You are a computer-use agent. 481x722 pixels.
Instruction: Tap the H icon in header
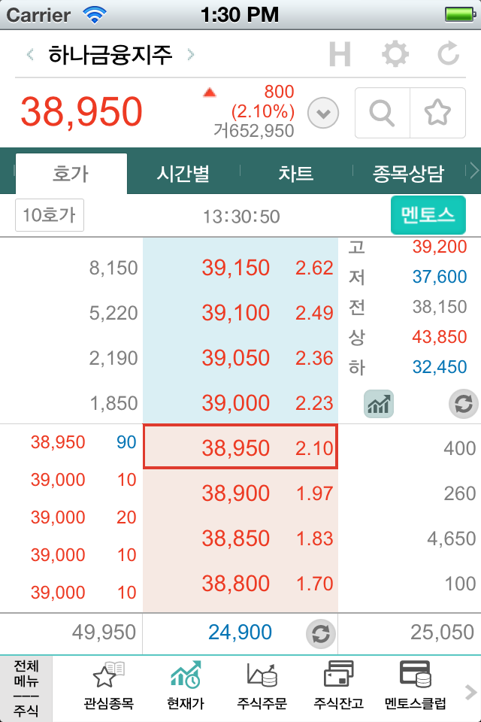click(340, 54)
